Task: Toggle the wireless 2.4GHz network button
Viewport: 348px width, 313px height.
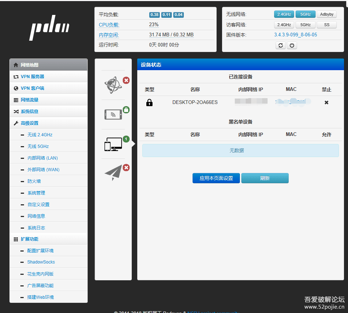Action: (284, 15)
